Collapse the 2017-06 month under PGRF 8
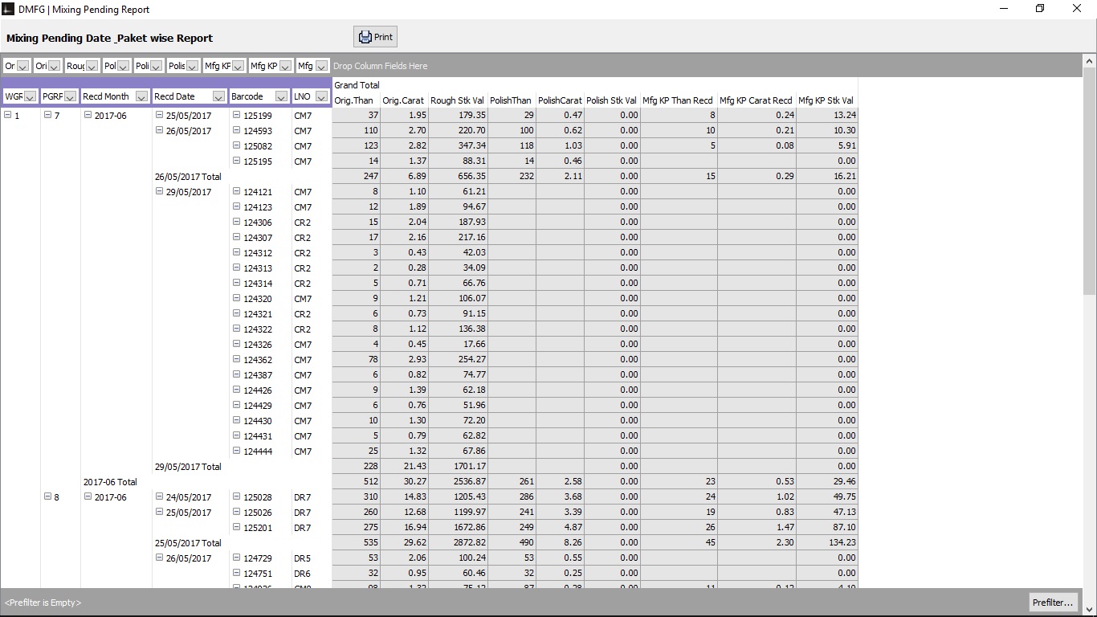The width and height of the screenshot is (1097, 617). (88, 496)
